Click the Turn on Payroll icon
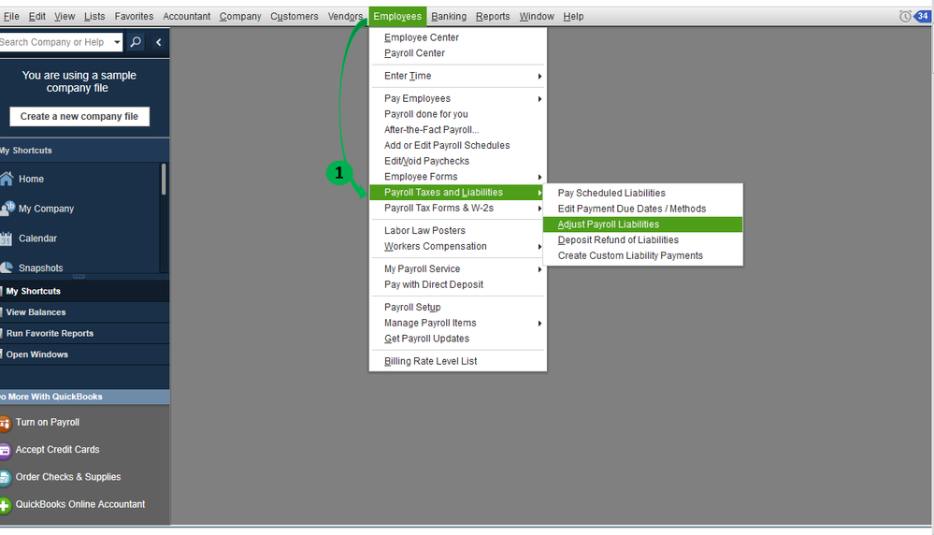 coord(5,423)
